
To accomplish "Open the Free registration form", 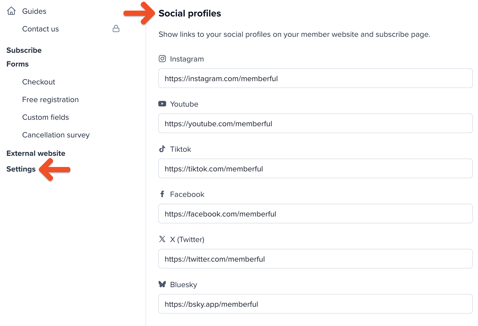I will click(x=50, y=100).
